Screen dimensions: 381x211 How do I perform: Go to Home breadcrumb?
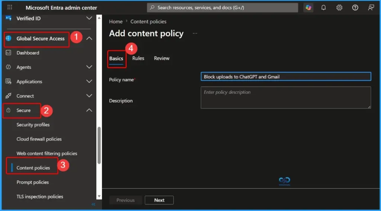click(116, 22)
